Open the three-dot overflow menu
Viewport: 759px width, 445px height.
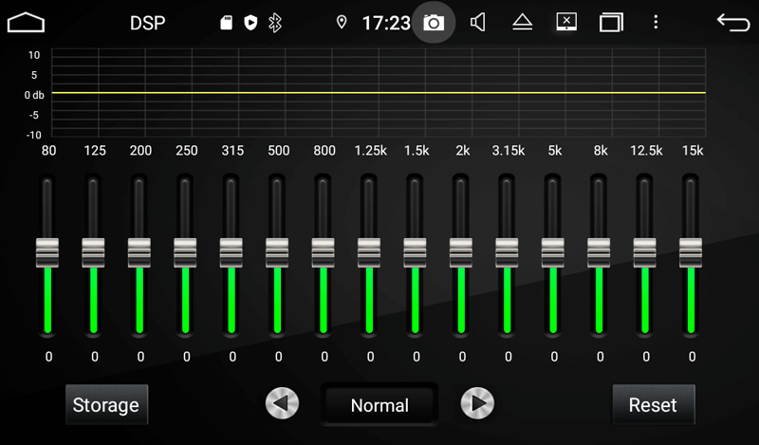[x=656, y=22]
